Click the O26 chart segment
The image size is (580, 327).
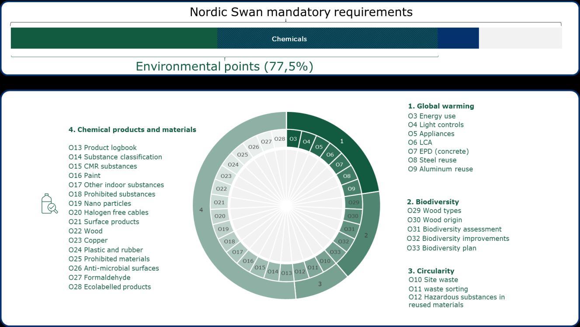(x=254, y=147)
